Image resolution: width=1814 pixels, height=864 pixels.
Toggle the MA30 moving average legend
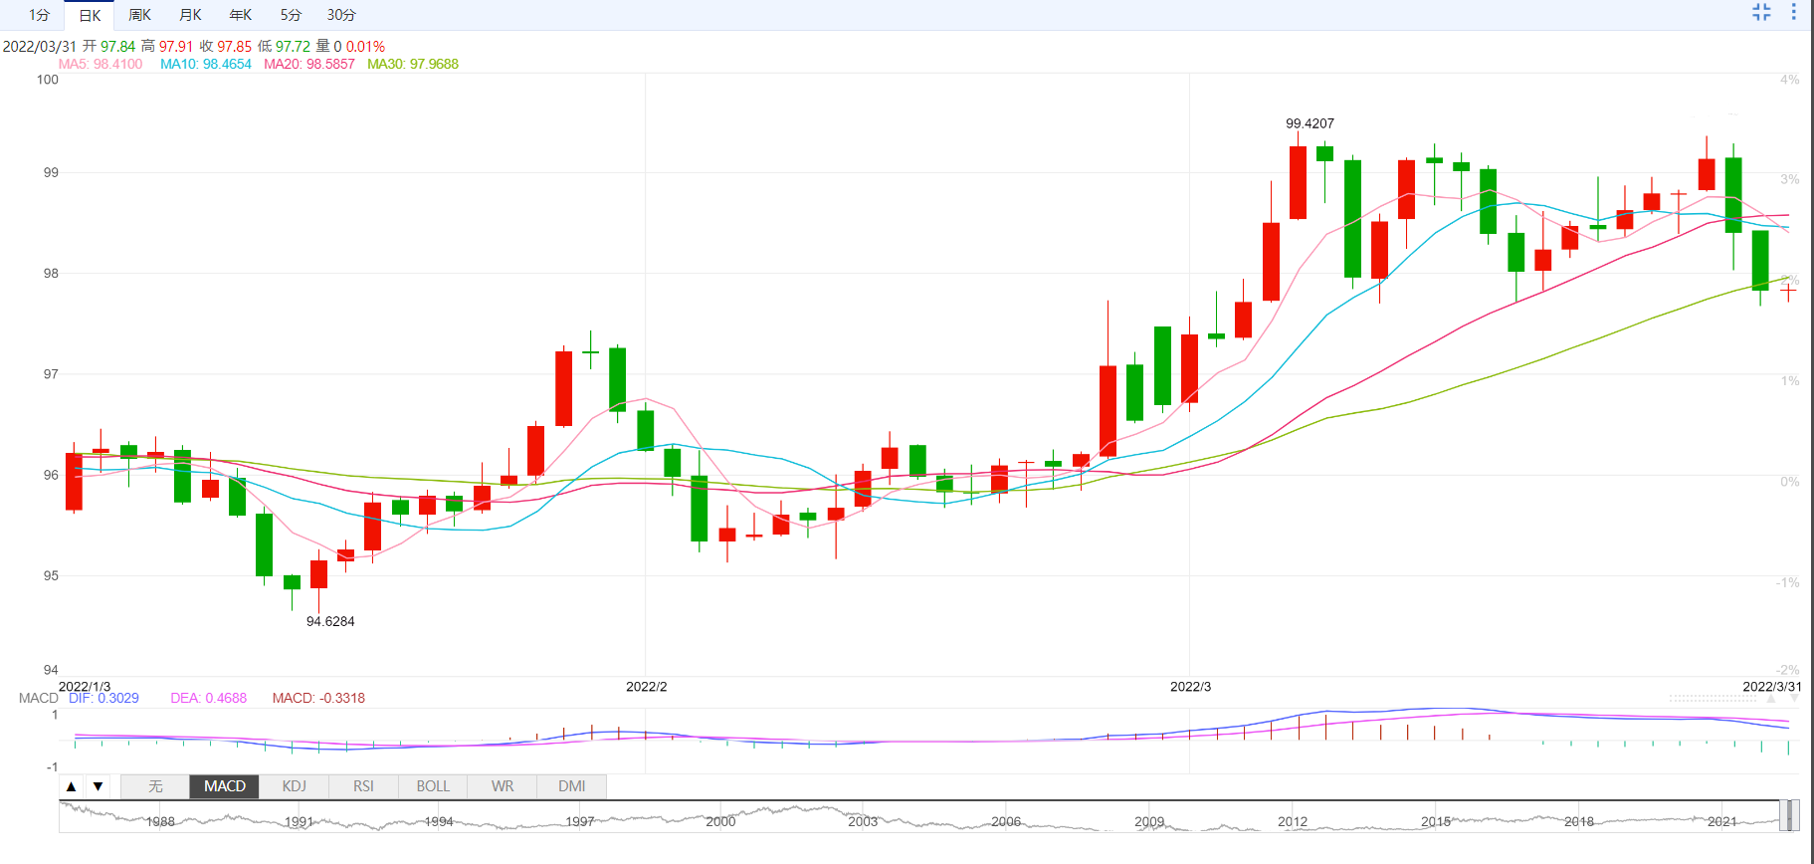click(413, 64)
